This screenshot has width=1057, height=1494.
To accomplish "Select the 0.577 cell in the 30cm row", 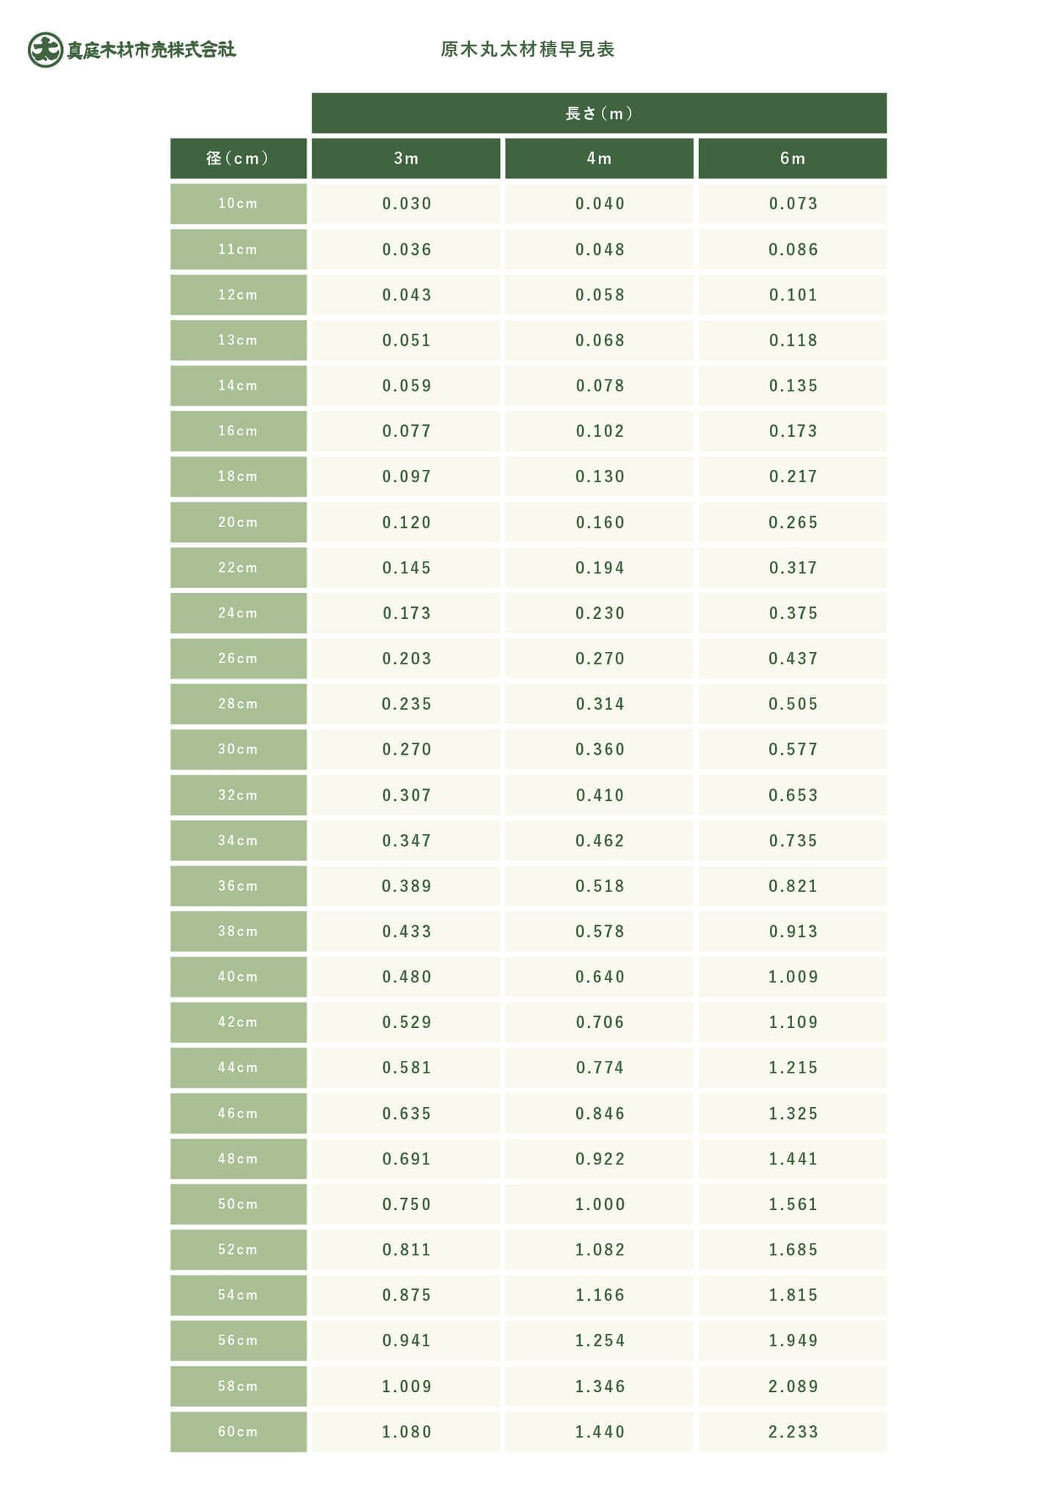I will tap(792, 749).
